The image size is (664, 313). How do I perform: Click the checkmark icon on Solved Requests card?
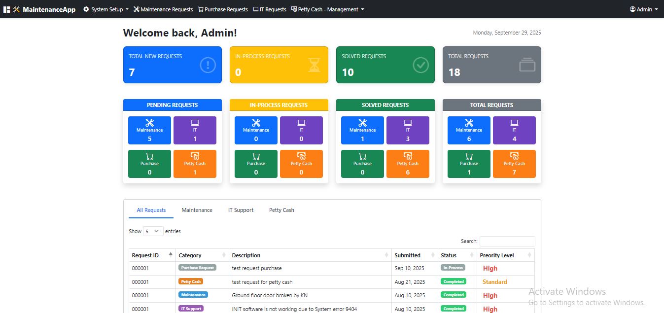coord(420,65)
